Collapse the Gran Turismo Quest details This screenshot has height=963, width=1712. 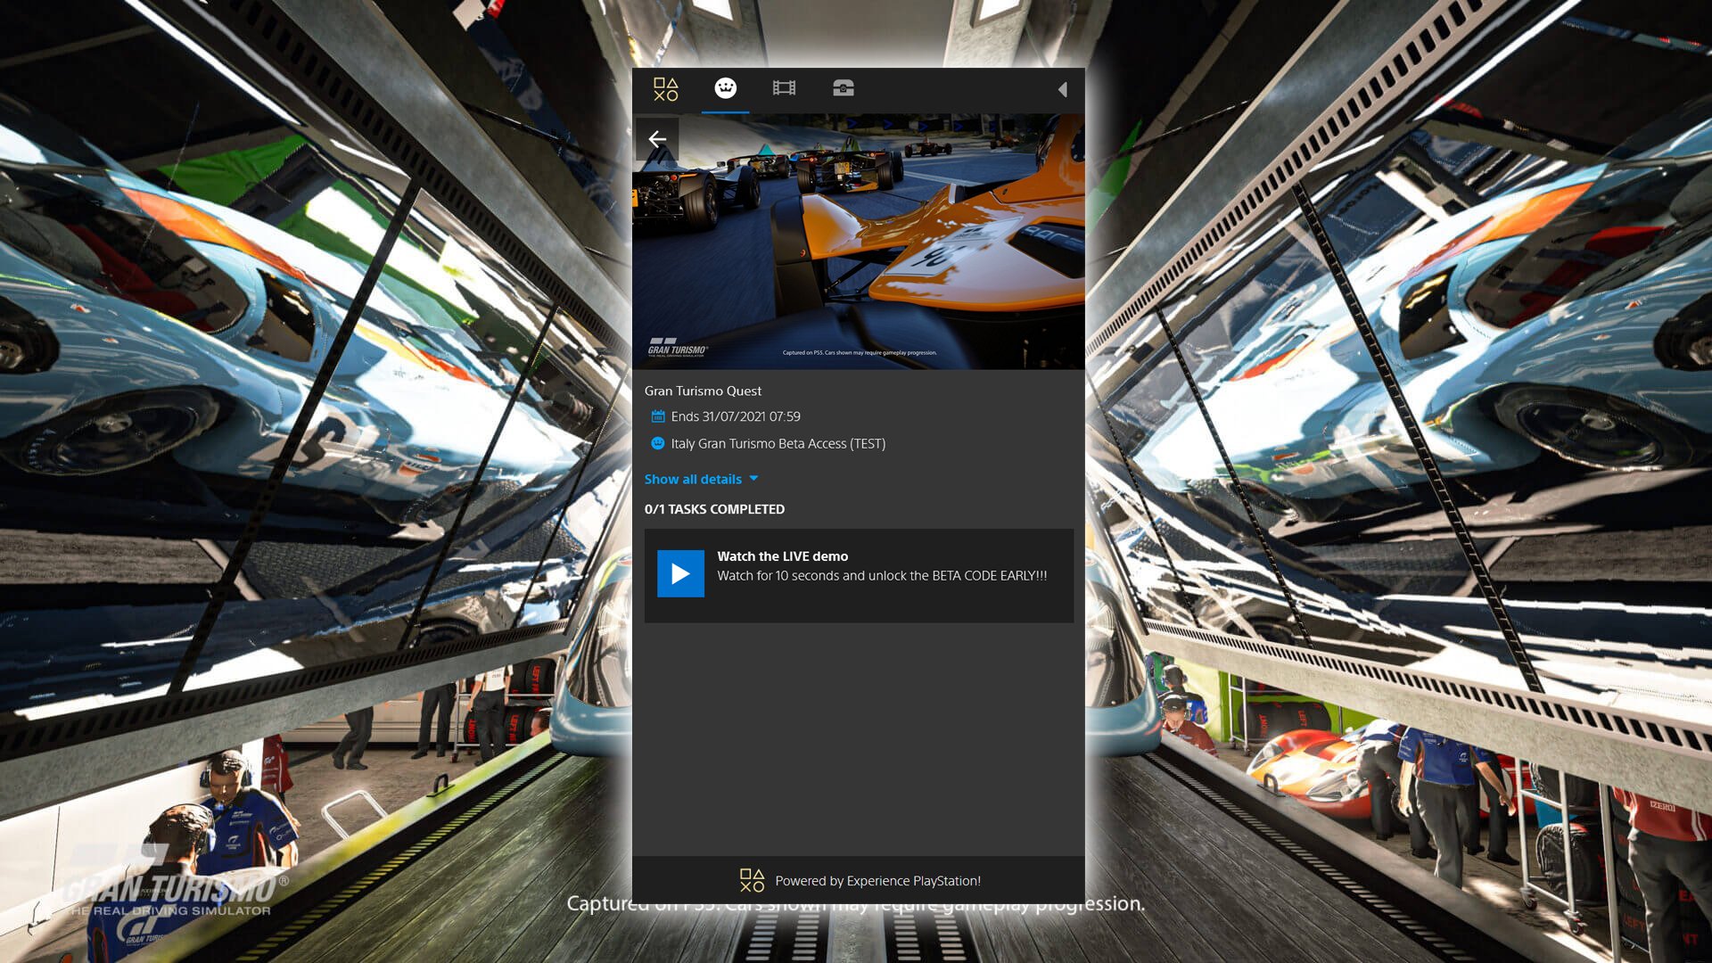coord(701,479)
